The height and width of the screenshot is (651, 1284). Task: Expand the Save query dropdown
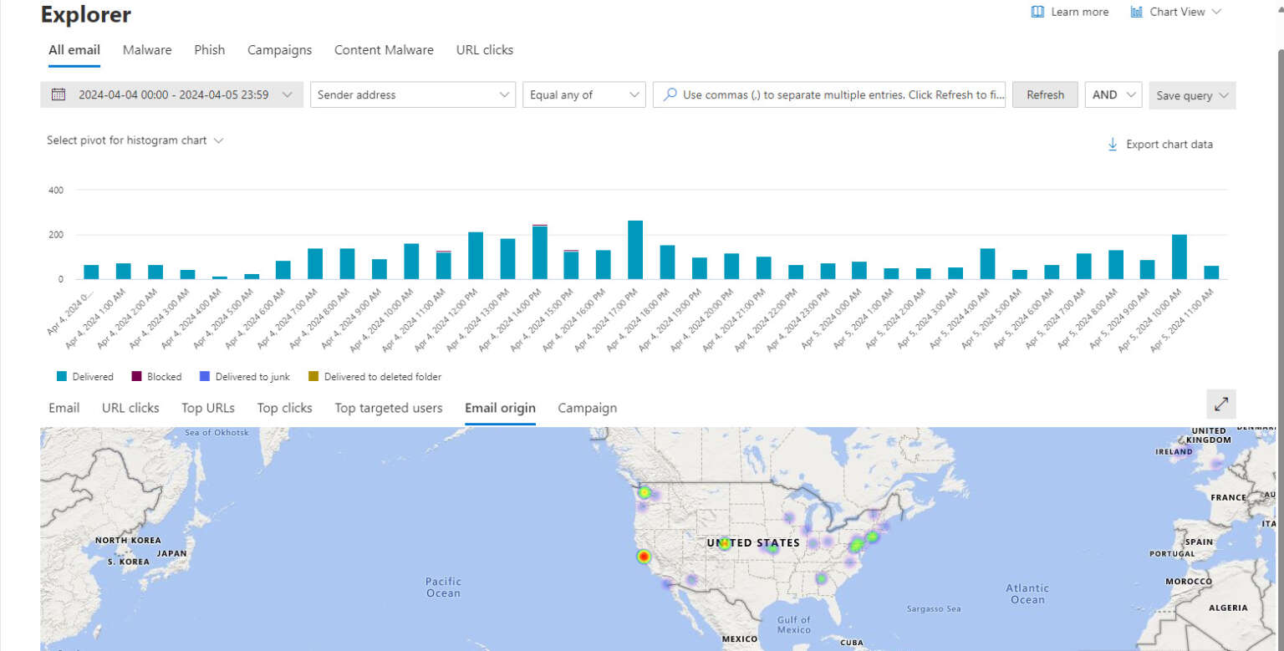pyautogui.click(x=1192, y=95)
